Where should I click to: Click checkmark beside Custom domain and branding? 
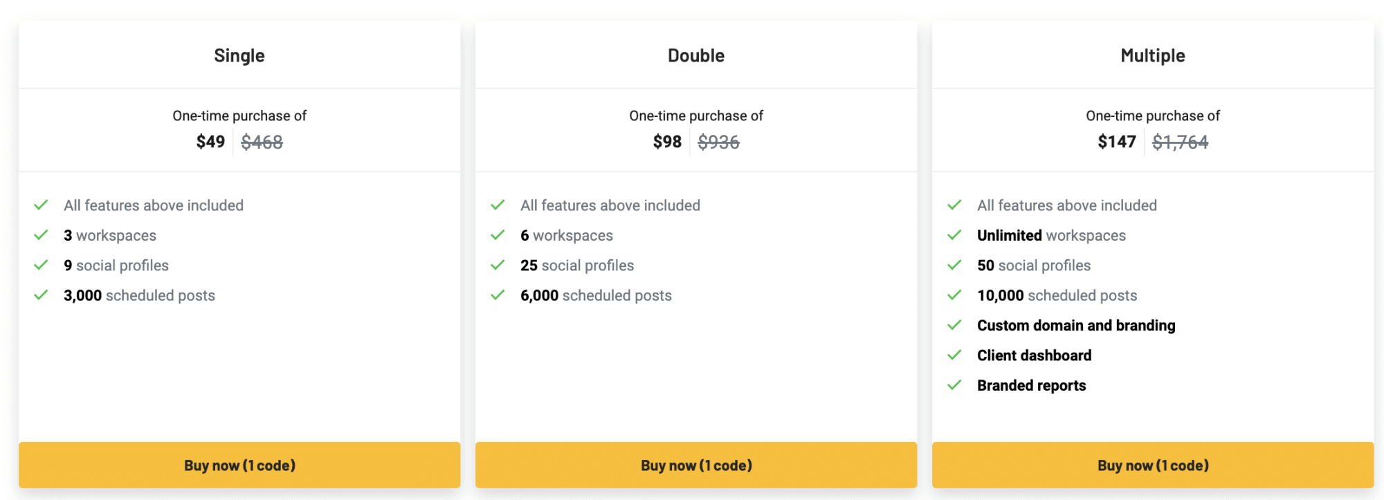[x=954, y=325]
